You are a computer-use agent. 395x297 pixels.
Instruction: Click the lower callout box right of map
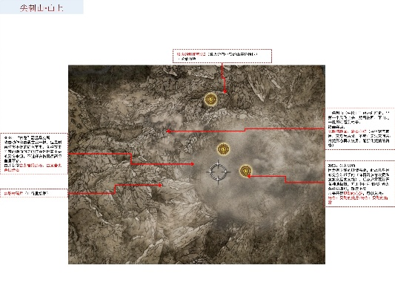coord(360,183)
